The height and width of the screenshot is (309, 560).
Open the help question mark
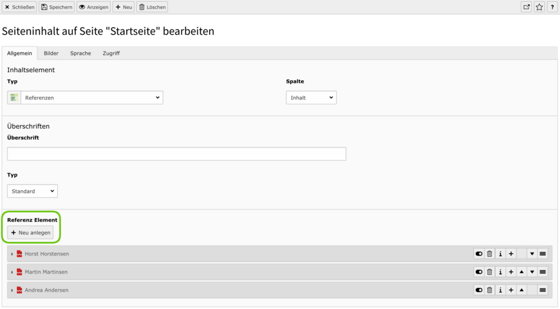552,7
